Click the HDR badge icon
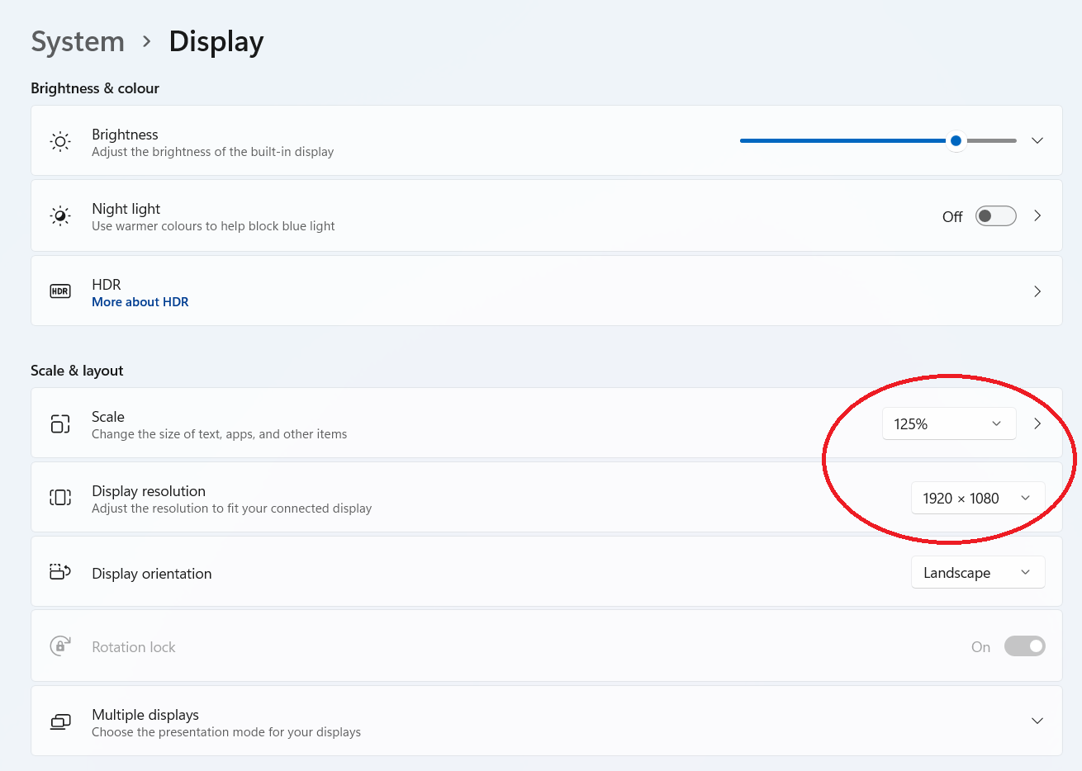This screenshot has width=1082, height=771. [60, 291]
